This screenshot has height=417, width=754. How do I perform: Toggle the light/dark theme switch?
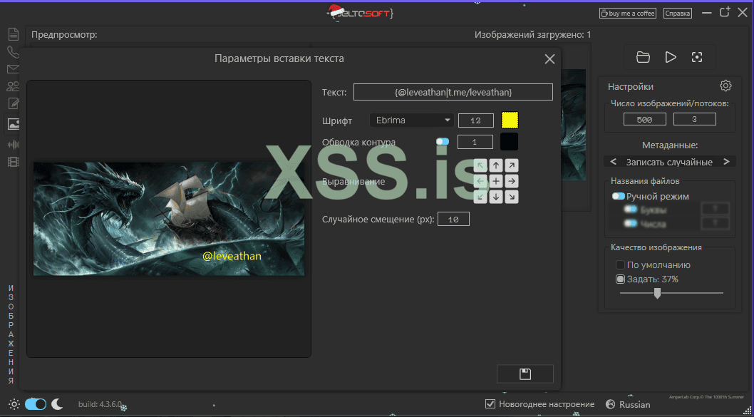[x=36, y=404]
